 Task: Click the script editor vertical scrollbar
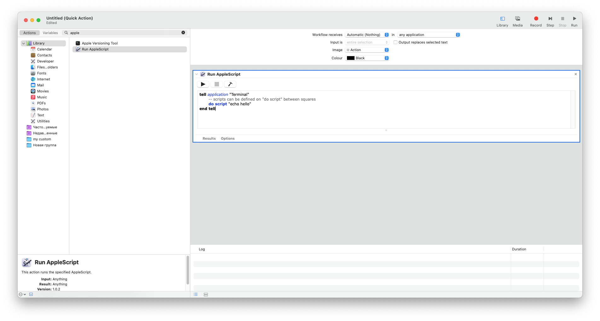point(573,109)
